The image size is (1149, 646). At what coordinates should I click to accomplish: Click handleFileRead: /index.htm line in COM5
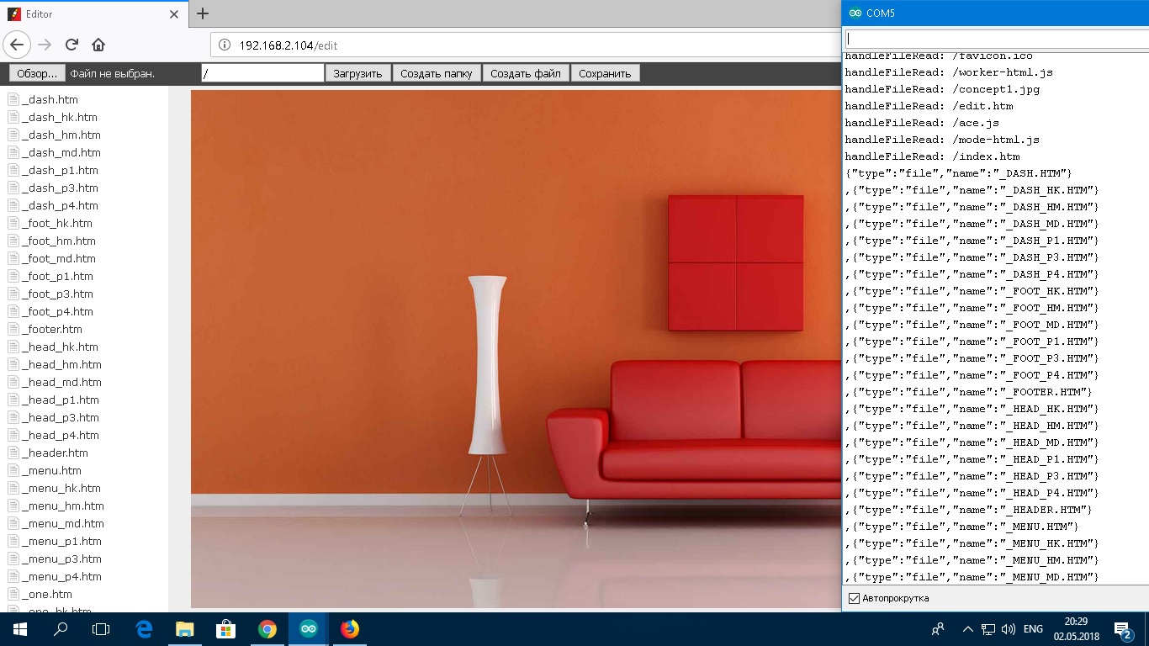[932, 156]
